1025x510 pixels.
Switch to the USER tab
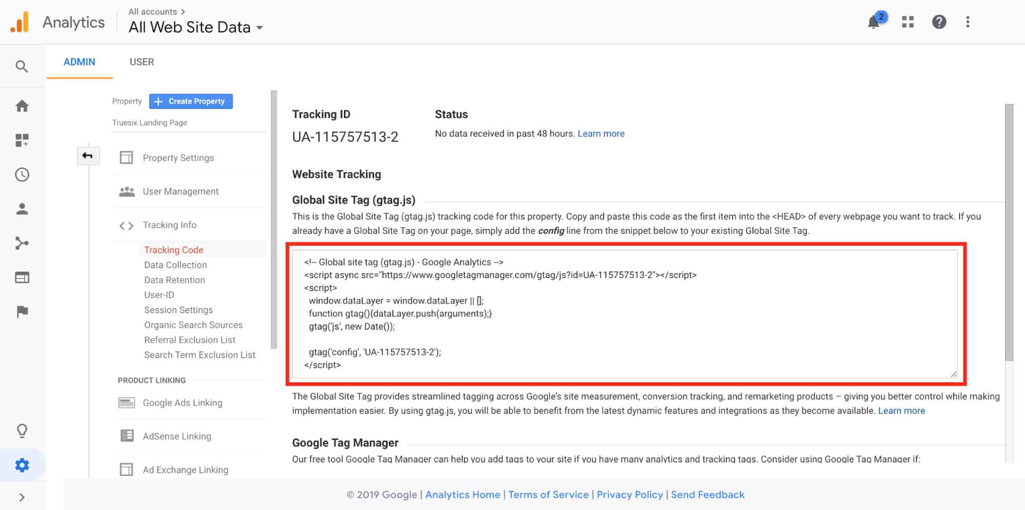click(x=142, y=62)
